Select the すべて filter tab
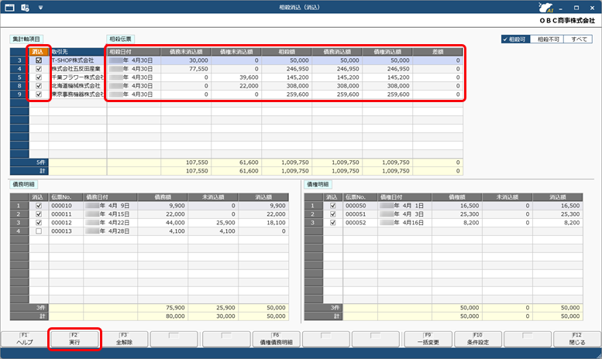This screenshot has width=602, height=359. click(x=578, y=39)
